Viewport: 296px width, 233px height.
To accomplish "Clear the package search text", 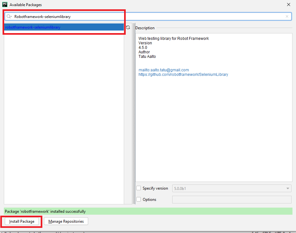I will (x=287, y=16).
